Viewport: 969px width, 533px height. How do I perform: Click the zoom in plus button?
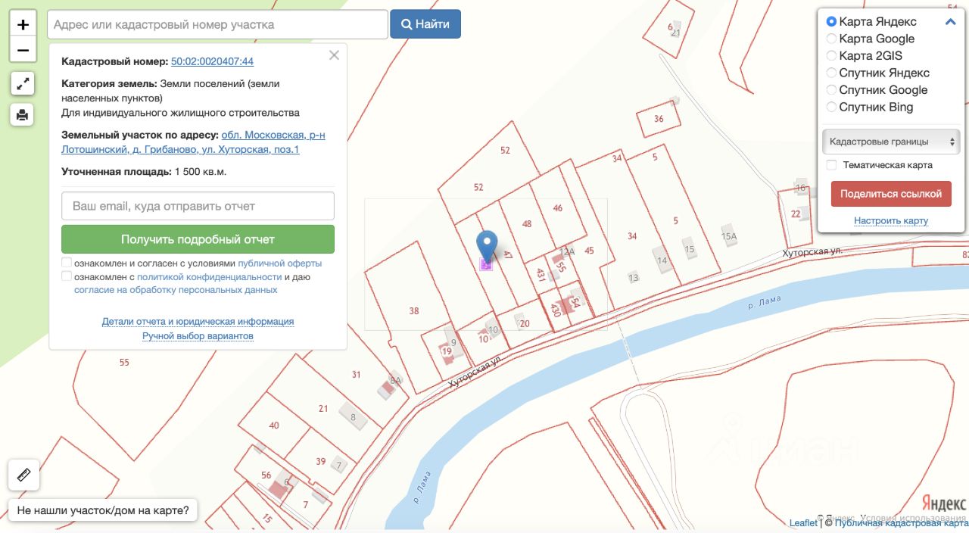pyautogui.click(x=23, y=25)
